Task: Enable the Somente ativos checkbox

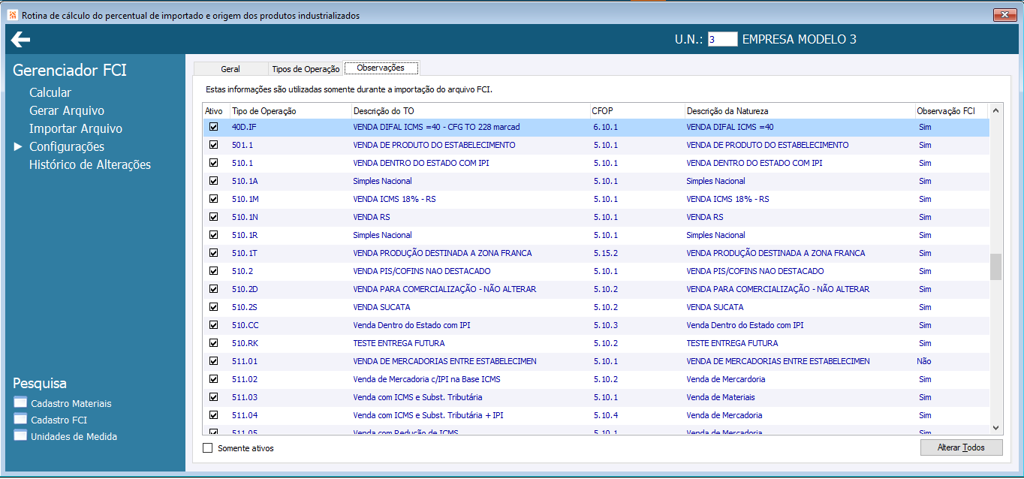Action: [208, 448]
